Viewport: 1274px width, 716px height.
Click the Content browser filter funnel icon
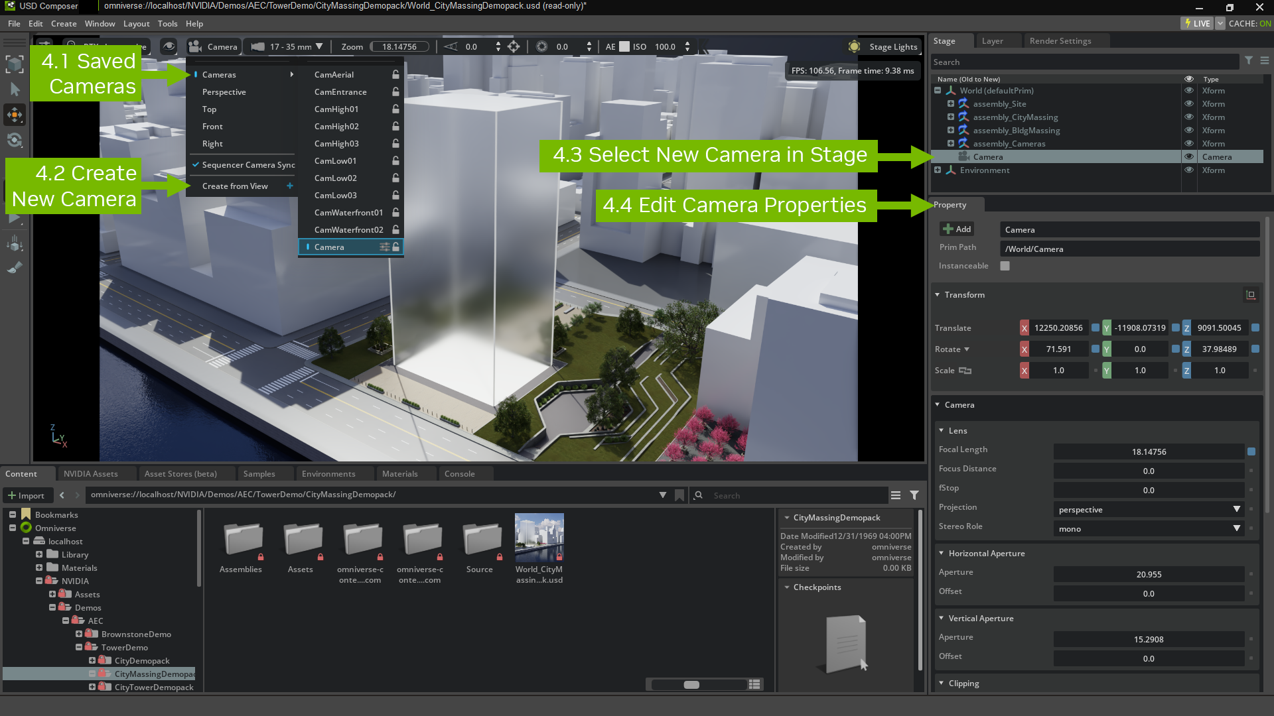pyautogui.click(x=914, y=495)
